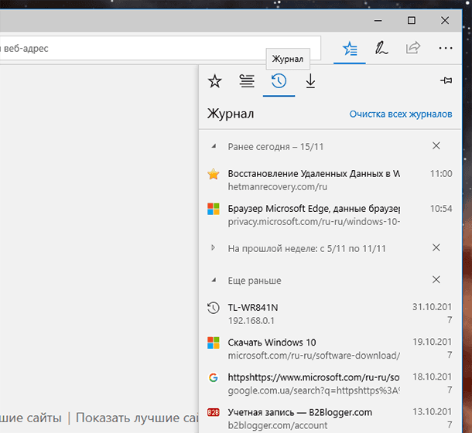
Task: Open 'Учетная запись — B2Blogger.com' entry
Action: tap(299, 412)
